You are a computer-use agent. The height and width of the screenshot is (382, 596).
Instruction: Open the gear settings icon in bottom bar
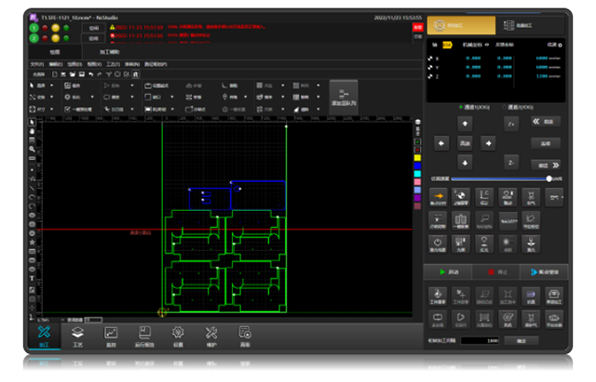coord(178,336)
